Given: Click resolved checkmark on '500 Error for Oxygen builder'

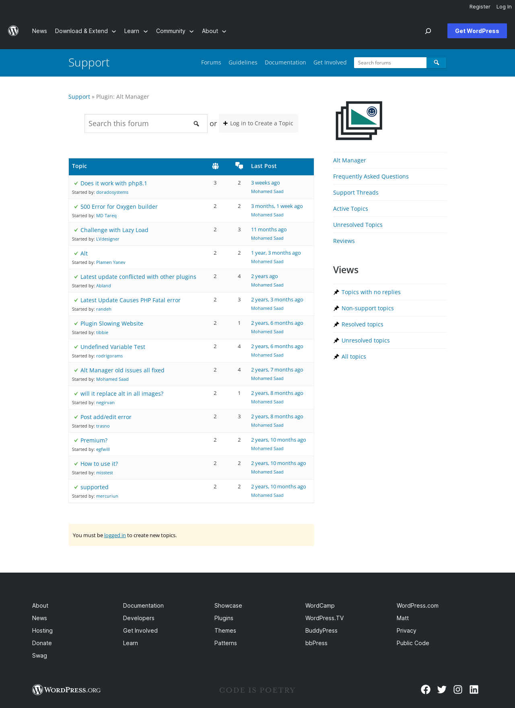Looking at the screenshot, I should (x=76, y=207).
